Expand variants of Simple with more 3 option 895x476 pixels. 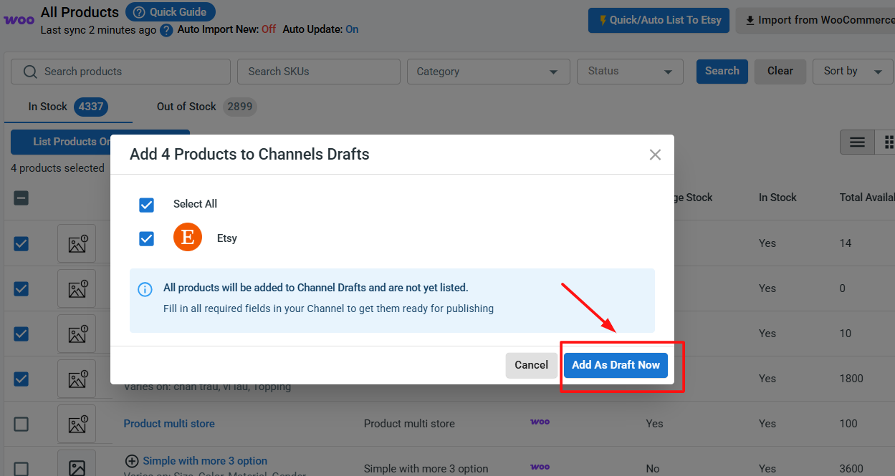[x=132, y=461]
